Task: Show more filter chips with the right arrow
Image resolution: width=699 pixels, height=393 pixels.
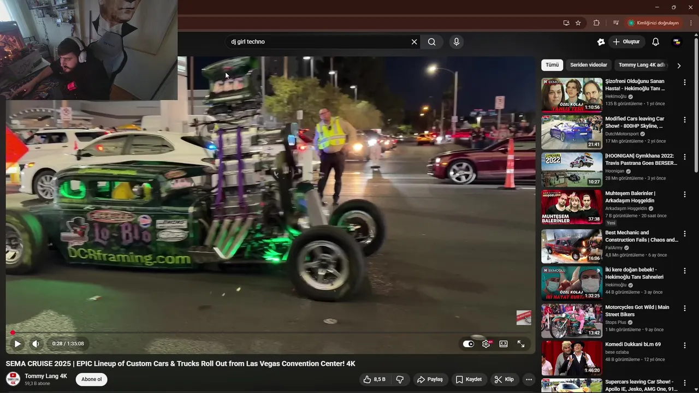Action: 679,65
